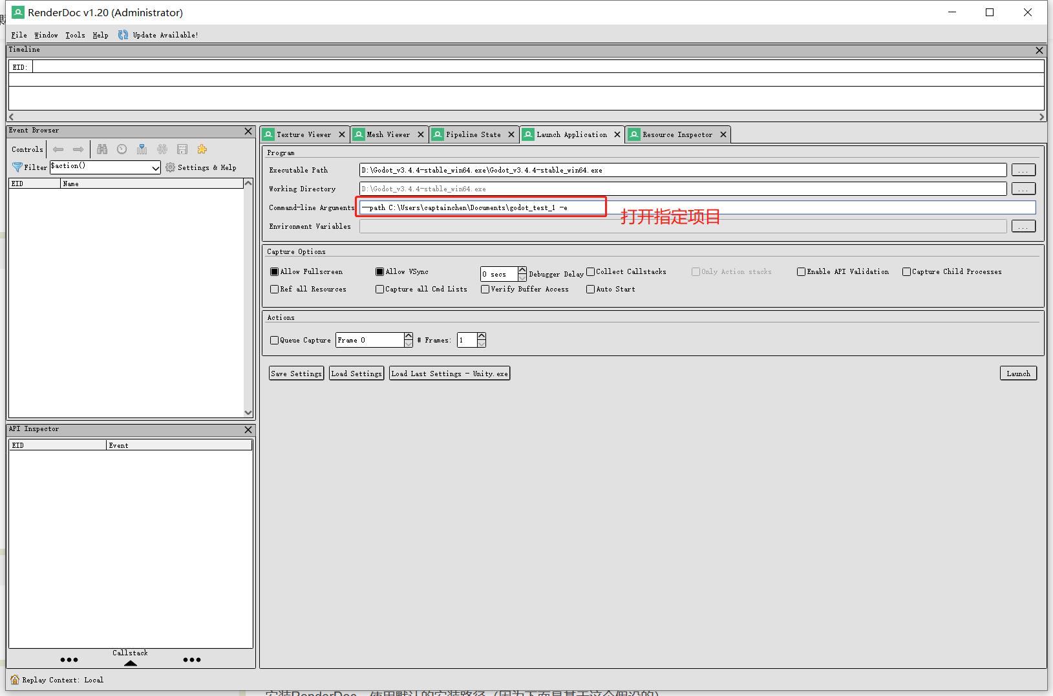Click the Launch button
This screenshot has width=1053, height=696.
coord(1018,374)
